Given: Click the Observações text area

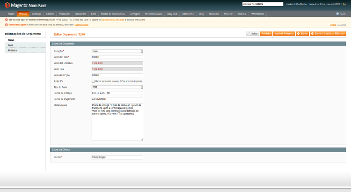Looking at the screenshot, I should coord(117,122).
